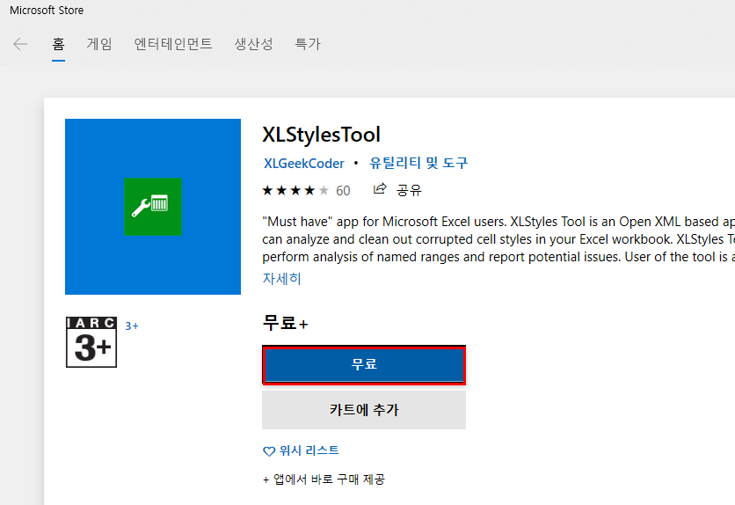Click the 공유 share label
Screen dimensions: 735x505
pyautogui.click(x=409, y=190)
